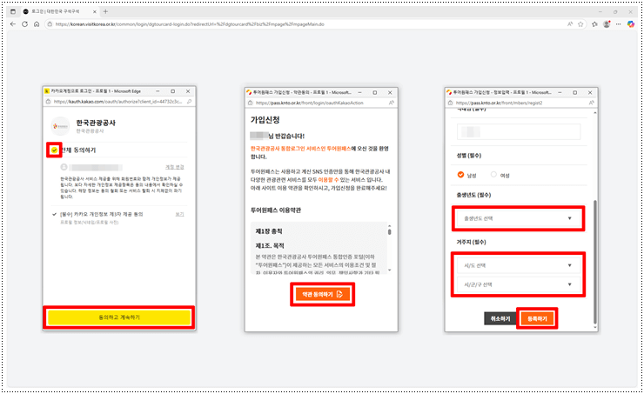Click the Favorites star icon in address bar
This screenshot has height=394, width=644.
580,24
